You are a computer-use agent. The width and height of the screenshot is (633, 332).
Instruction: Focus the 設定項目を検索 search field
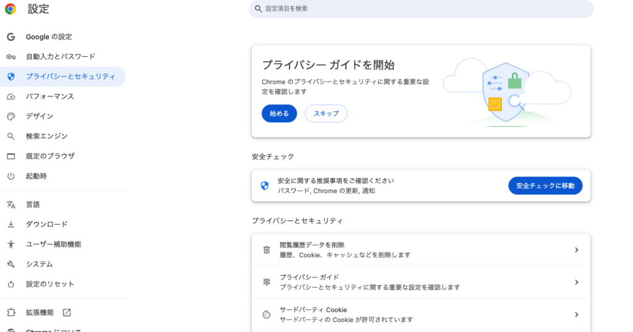tap(420, 9)
